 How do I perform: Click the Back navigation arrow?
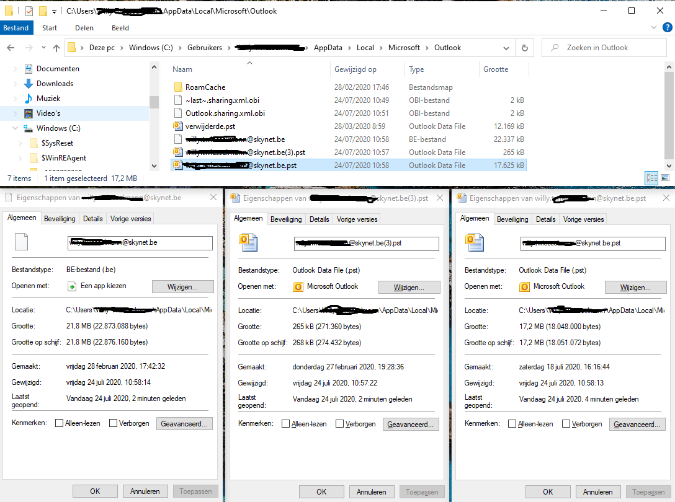click(x=11, y=48)
